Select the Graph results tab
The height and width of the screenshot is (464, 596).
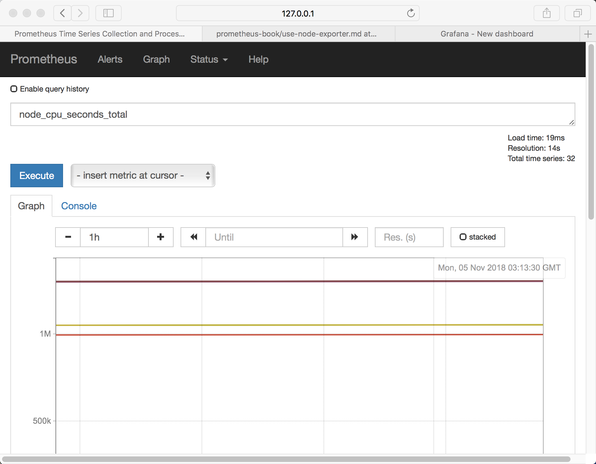click(31, 206)
